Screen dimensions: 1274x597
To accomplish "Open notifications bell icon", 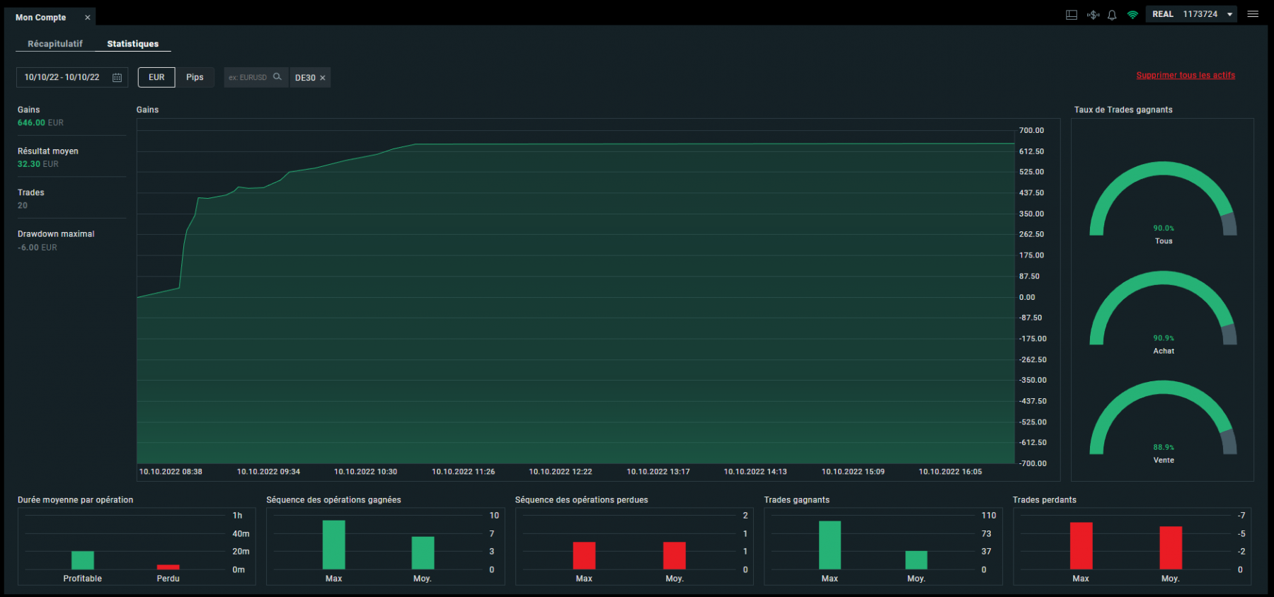I will (1112, 15).
